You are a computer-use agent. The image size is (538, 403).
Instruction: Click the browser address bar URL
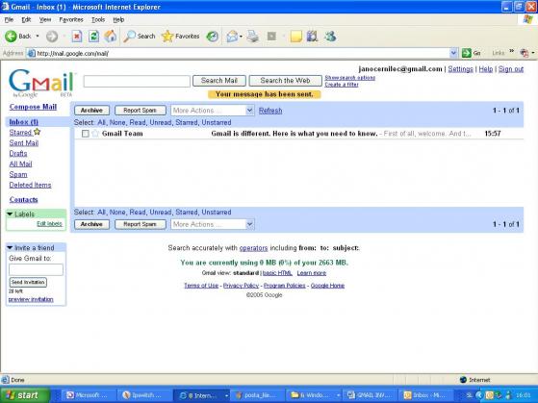(73, 53)
